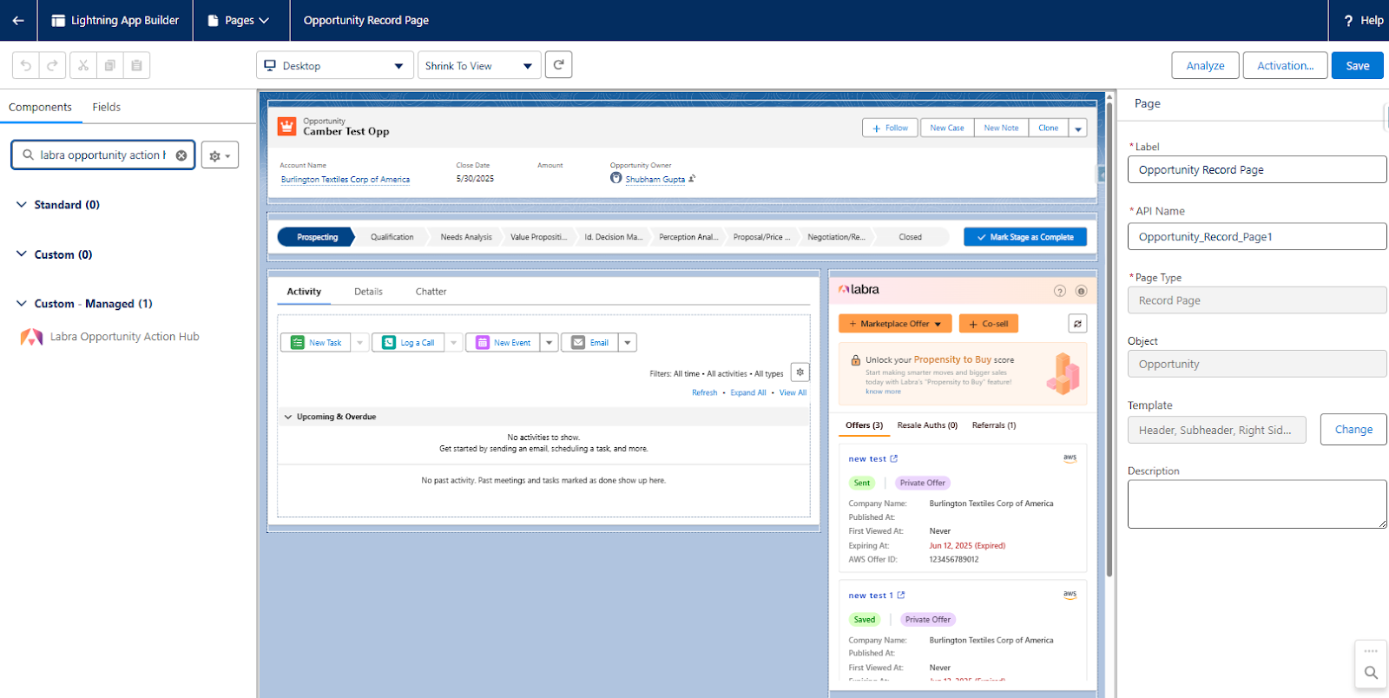Click the API Name input field

pos(1257,236)
